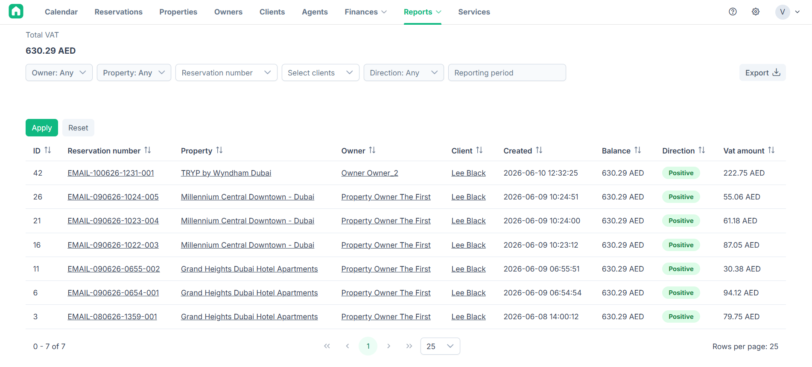
Task: Click the 222.75 AED VAT amount
Action: 744,173
